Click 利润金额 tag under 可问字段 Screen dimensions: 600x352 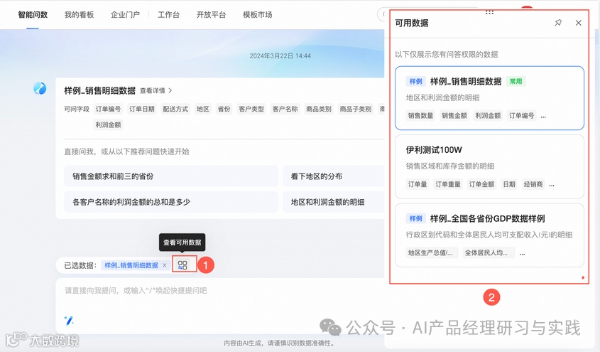pyautogui.click(x=109, y=125)
